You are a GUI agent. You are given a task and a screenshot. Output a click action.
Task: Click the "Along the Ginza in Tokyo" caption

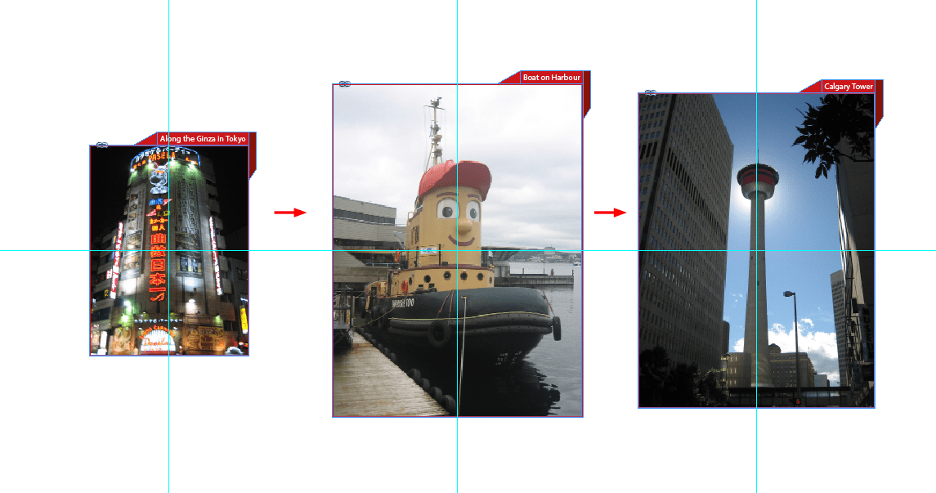(x=203, y=138)
